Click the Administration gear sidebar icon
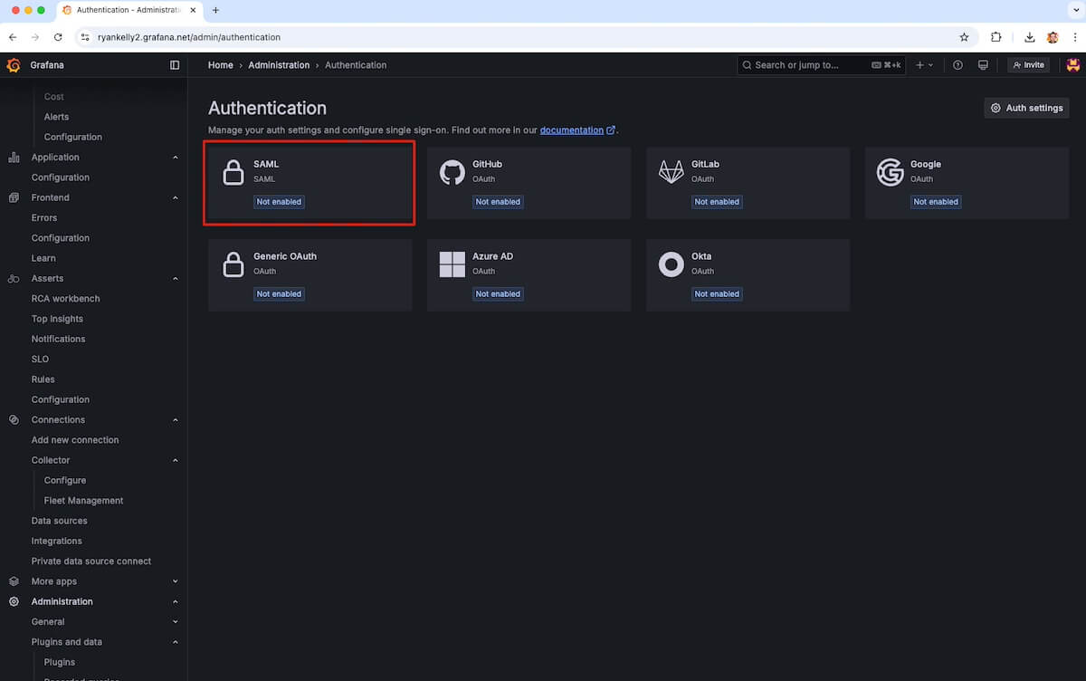Viewport: 1086px width, 681px height. (14, 601)
